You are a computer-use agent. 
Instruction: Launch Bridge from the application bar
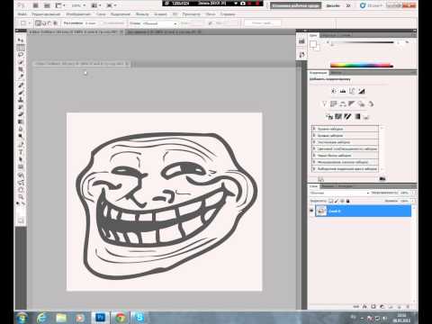35,5
